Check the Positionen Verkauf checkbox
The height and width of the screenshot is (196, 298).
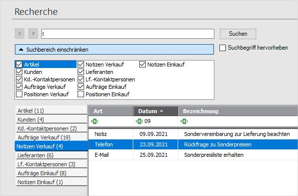coord(19,94)
